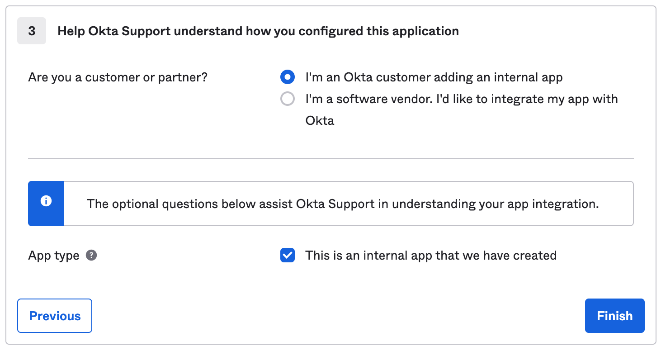661x351 pixels.
Task: Click the 'I'm a software vendor' option text
Action: tap(461, 99)
